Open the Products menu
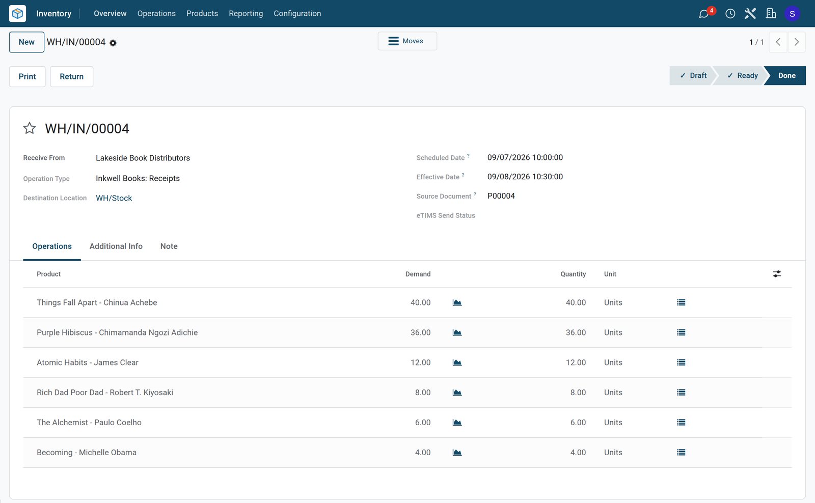Image resolution: width=815 pixels, height=503 pixels. [x=202, y=14]
